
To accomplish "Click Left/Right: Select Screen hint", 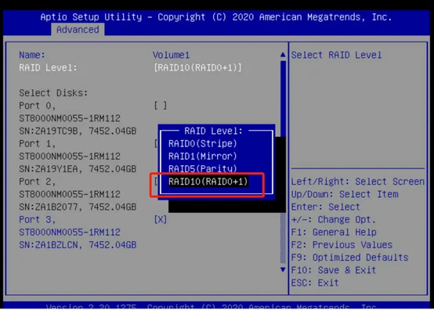I will (357, 182).
